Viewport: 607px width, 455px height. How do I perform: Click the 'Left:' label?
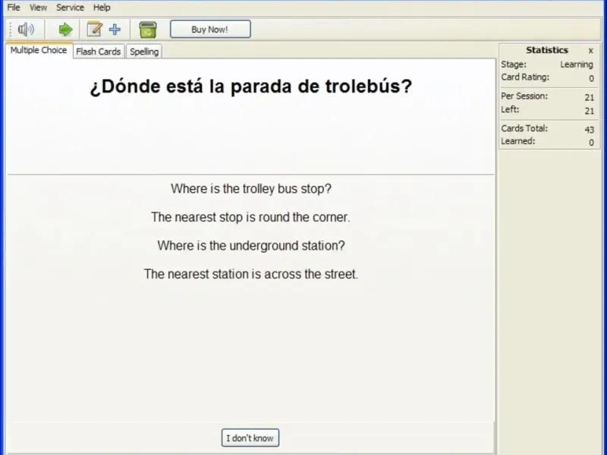click(510, 109)
